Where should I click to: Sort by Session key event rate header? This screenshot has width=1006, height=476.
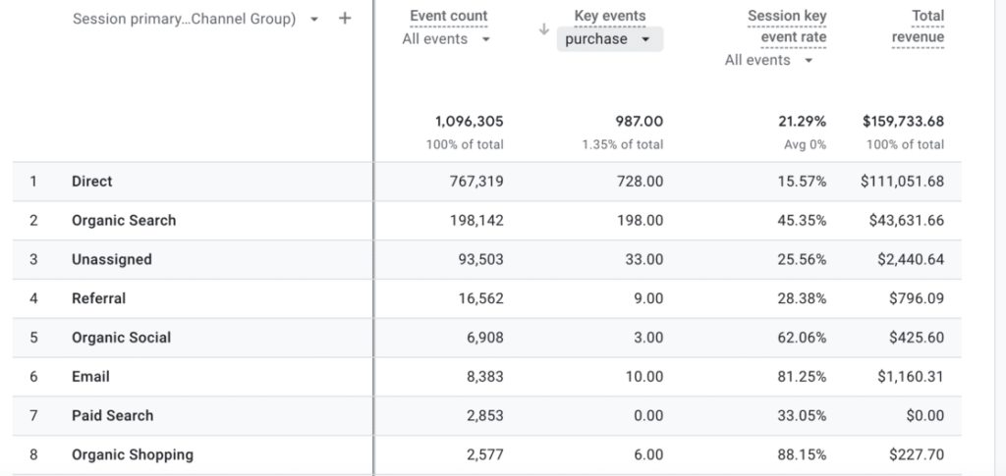pos(787,26)
